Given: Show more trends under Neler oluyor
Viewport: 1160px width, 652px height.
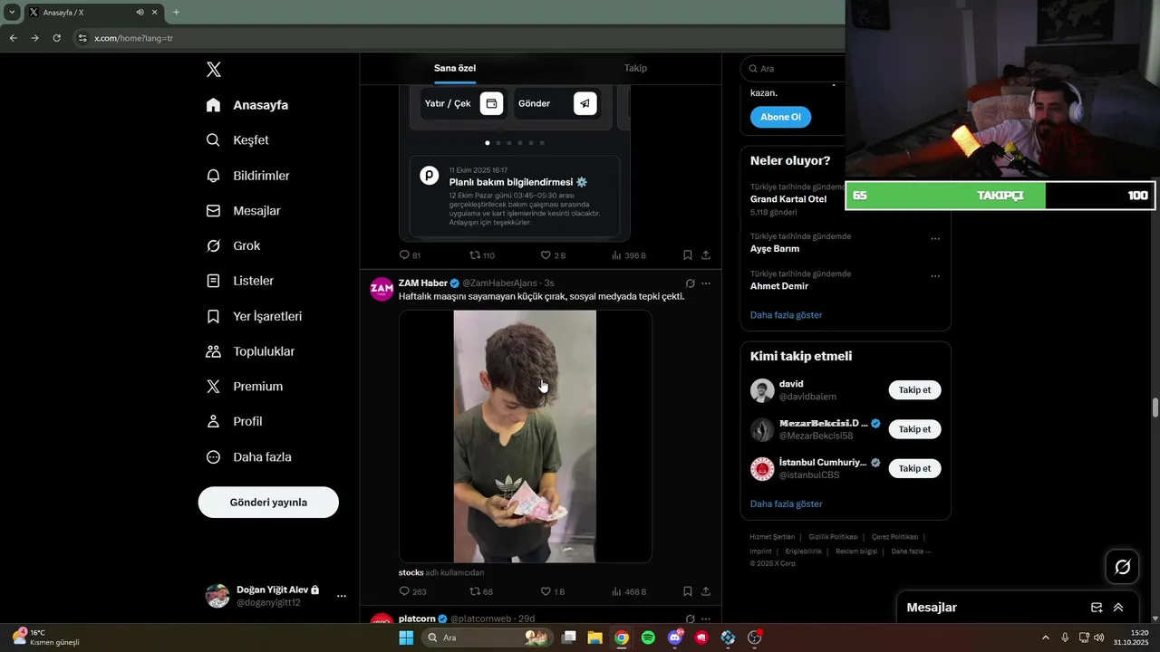Looking at the screenshot, I should (x=786, y=315).
